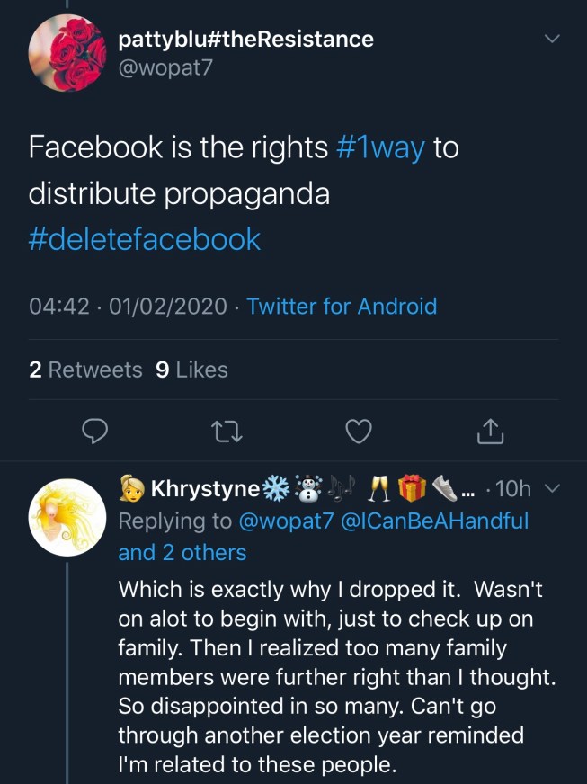View the 9 Likes list
Screen dimensions: 587x784
[191, 370]
